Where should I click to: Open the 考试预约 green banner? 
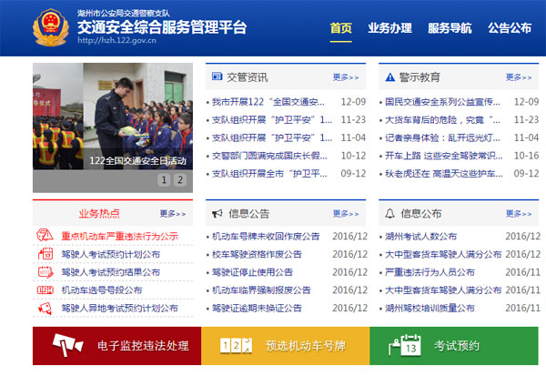click(x=454, y=346)
